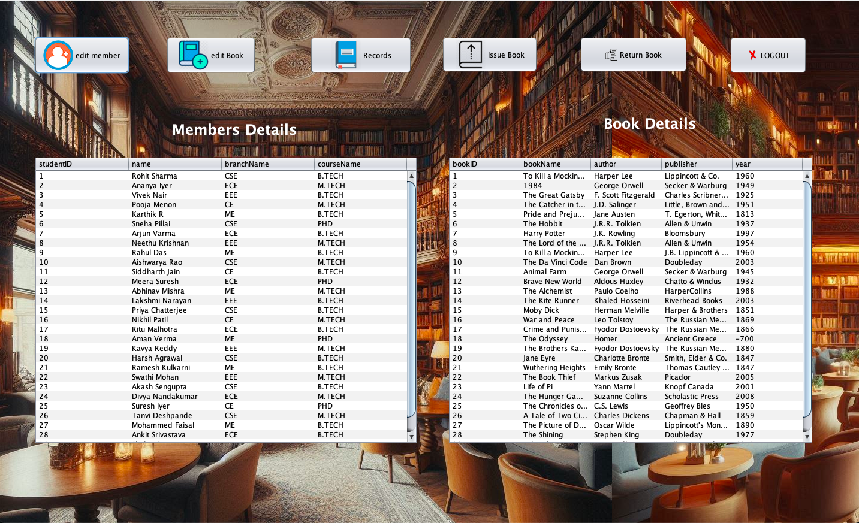This screenshot has width=859, height=523.
Task: Select the book Moby Dick
Action: [626, 310]
